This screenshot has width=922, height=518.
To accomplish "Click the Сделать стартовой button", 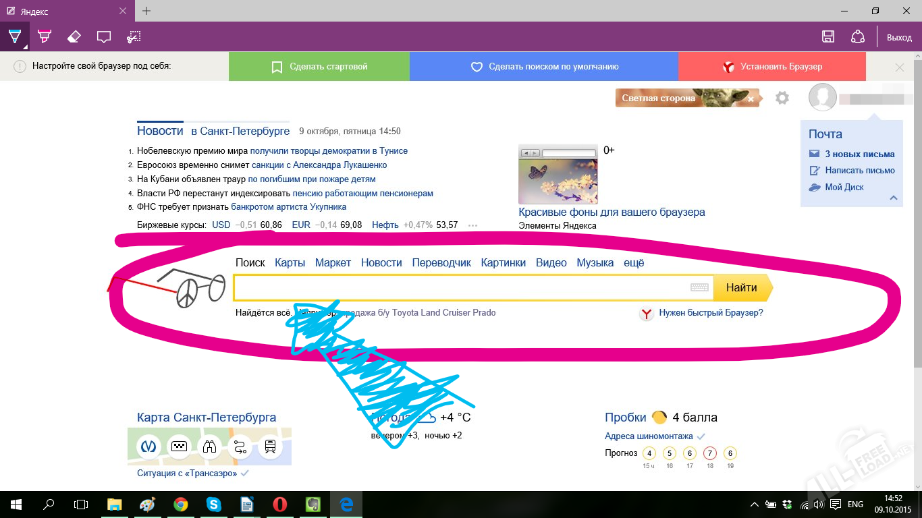I will [319, 67].
